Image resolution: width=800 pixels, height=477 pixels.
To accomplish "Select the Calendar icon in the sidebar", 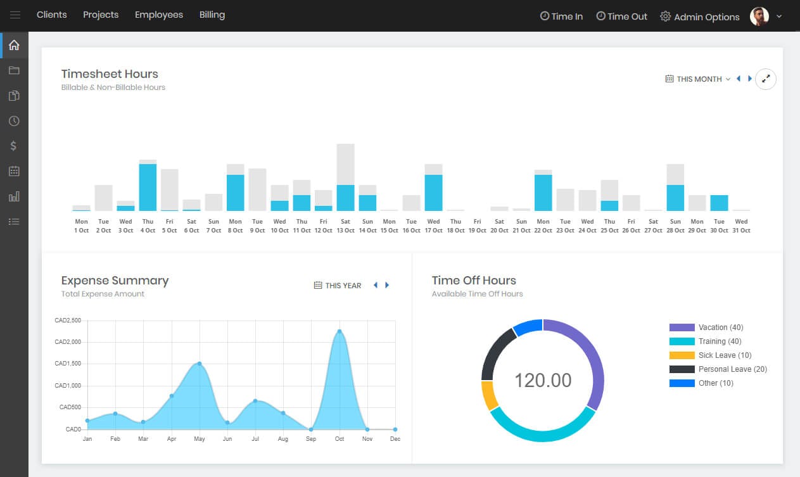I will (14, 170).
